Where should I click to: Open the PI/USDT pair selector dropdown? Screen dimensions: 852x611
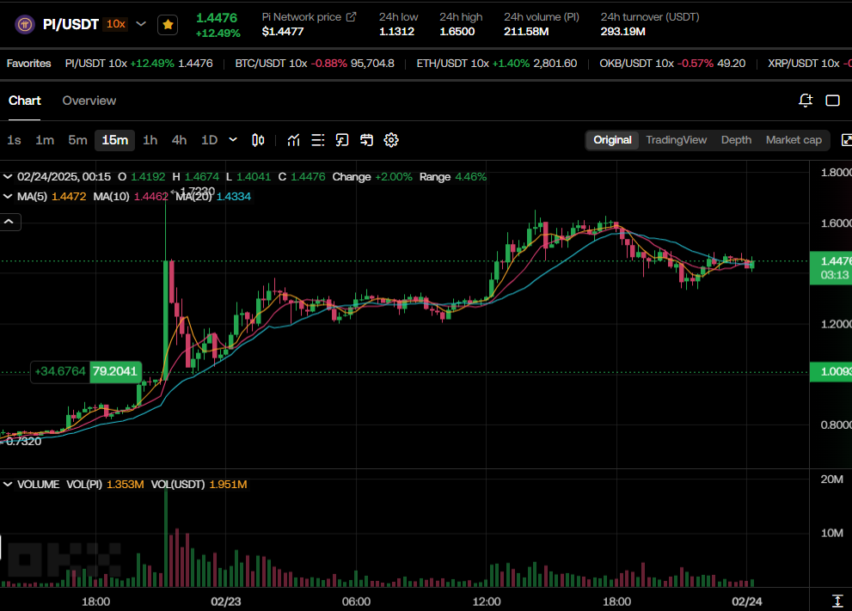pos(141,24)
